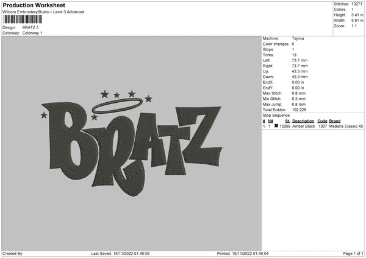Click the EndX value 0.00 in
This screenshot has height=258, width=366.
pos(298,82)
